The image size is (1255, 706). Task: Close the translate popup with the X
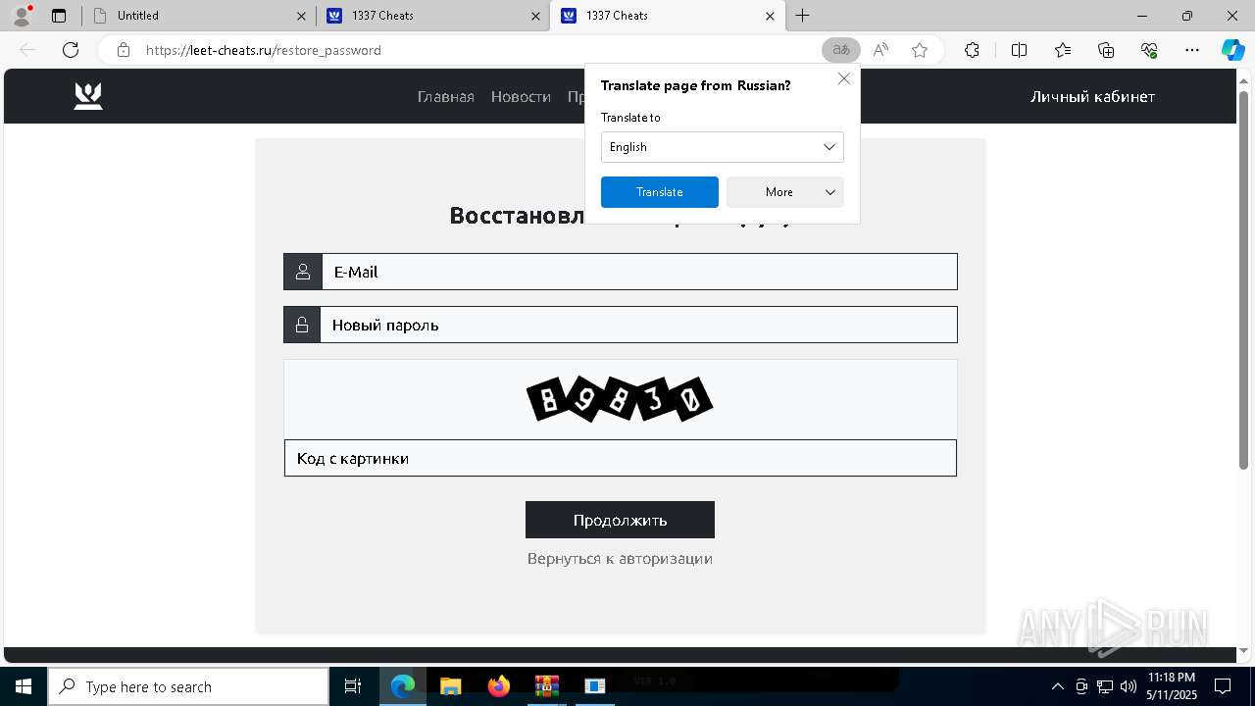844,78
